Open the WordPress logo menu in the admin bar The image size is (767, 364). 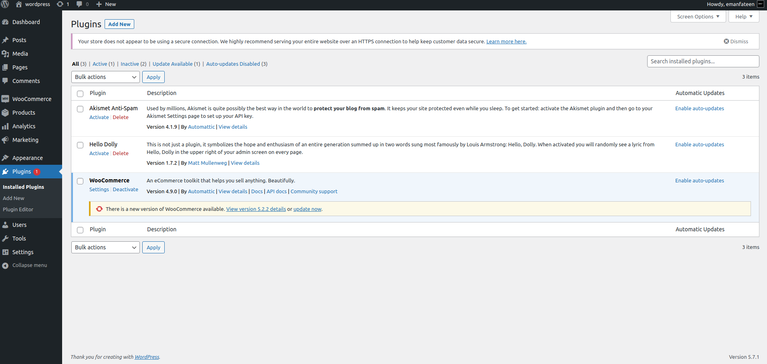tap(5, 4)
